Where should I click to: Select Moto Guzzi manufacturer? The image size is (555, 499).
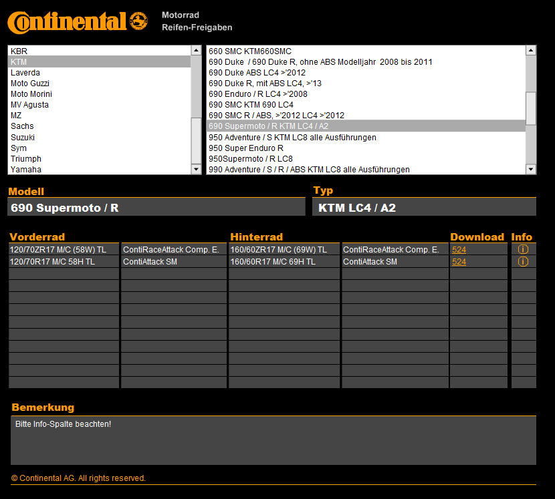[99, 83]
